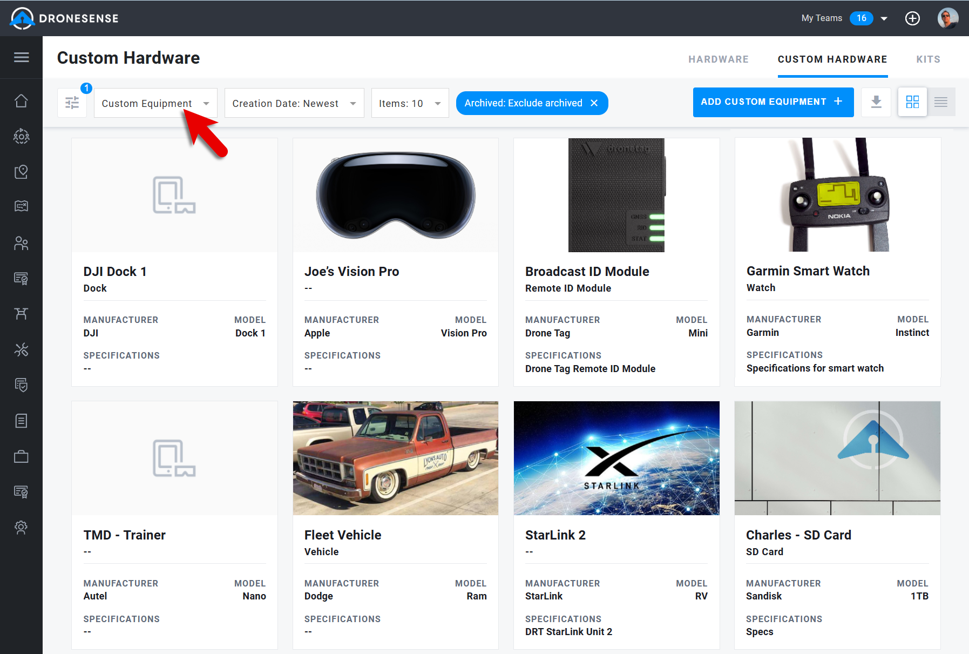The image size is (969, 654).
Task: Click the plus circle icon in header
Action: (x=912, y=18)
